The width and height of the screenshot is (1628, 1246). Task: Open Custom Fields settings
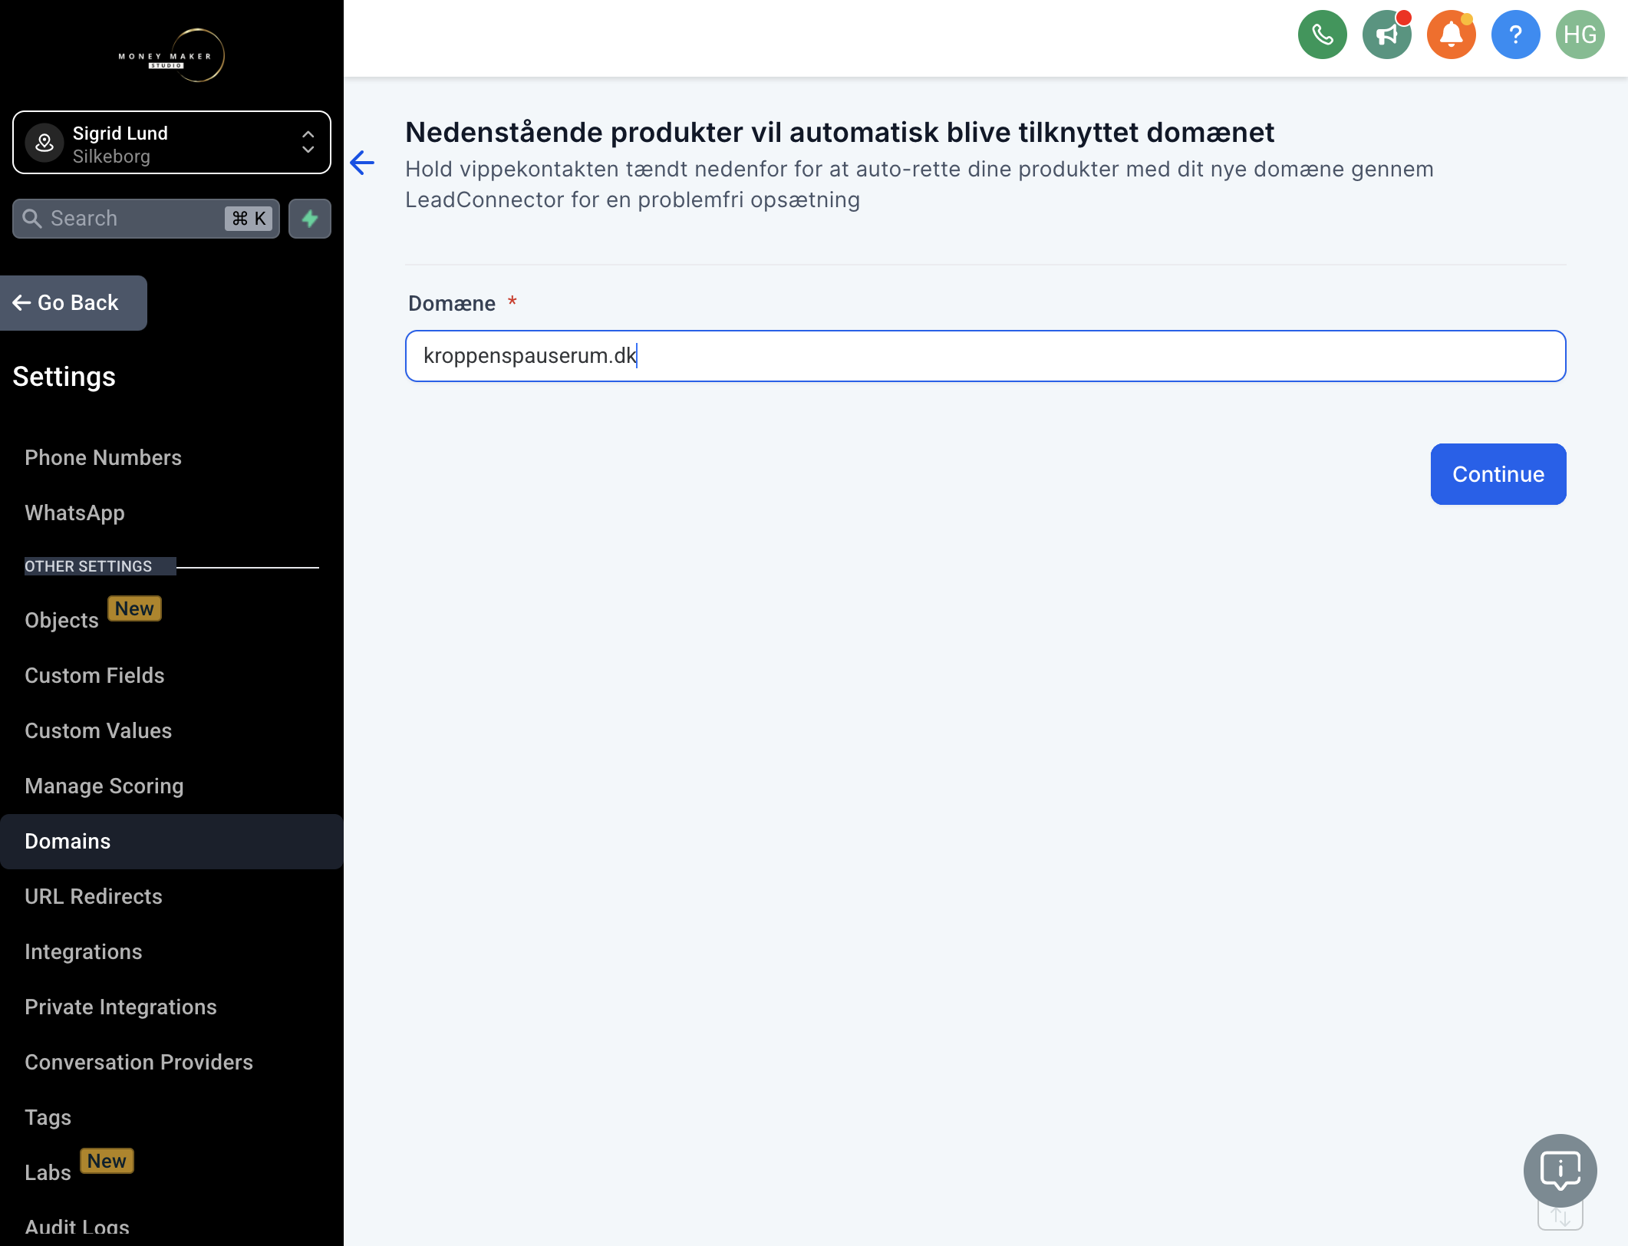pyautogui.click(x=94, y=676)
